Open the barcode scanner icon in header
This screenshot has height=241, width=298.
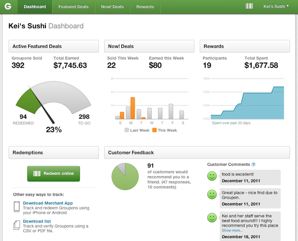pyautogui.click(x=249, y=6)
